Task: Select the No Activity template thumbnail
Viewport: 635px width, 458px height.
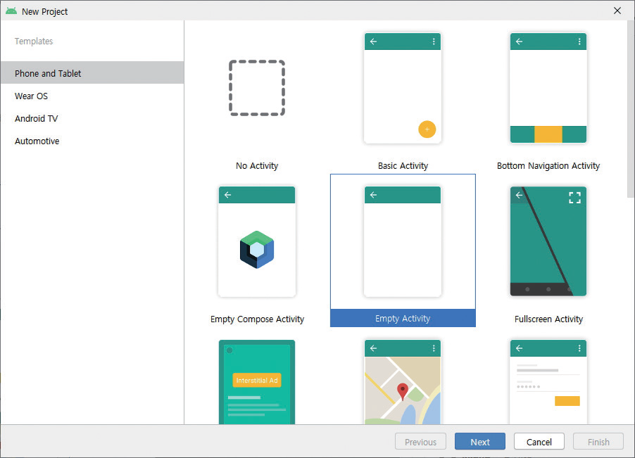Action: [257, 88]
